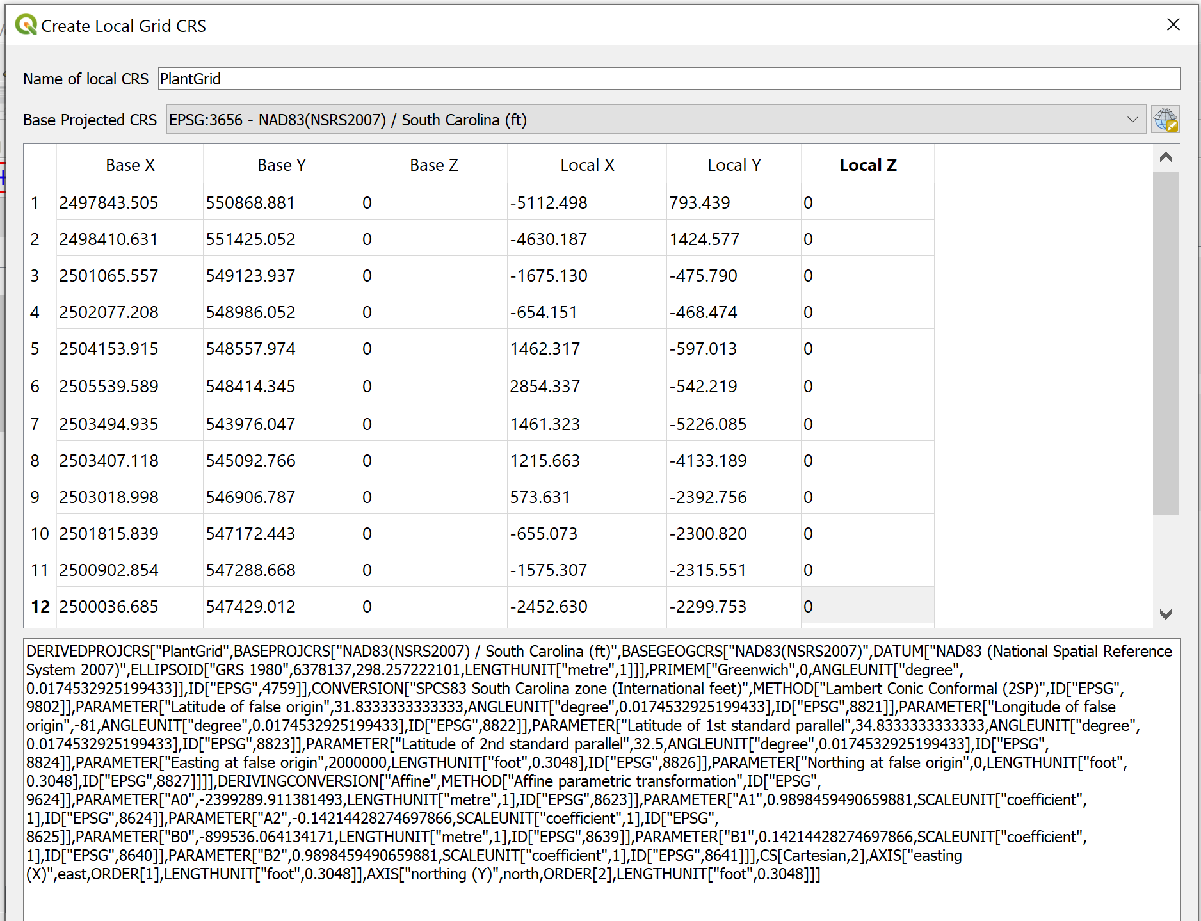Click the DERIVEDPROJCRS WKT text box
Viewport: 1201px width, 921px height.
601,779
